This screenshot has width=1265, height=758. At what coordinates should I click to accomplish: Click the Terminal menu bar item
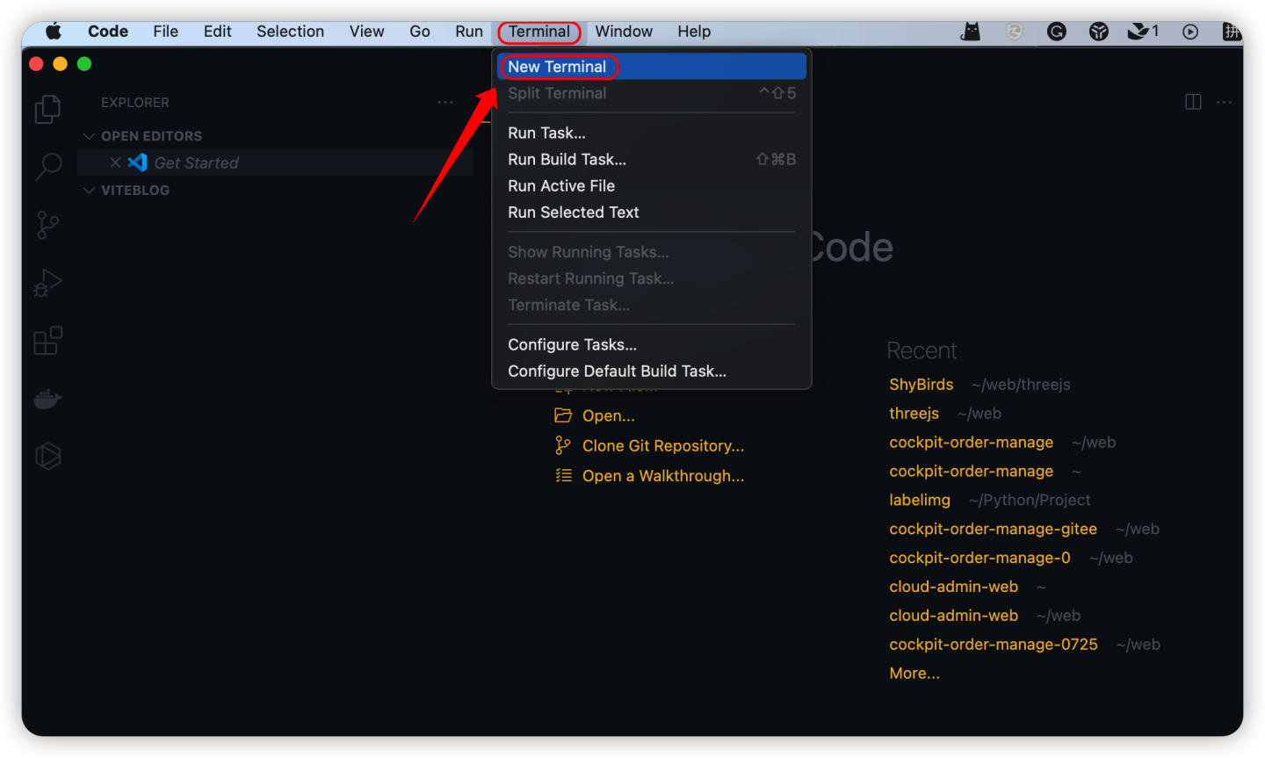[x=539, y=32]
